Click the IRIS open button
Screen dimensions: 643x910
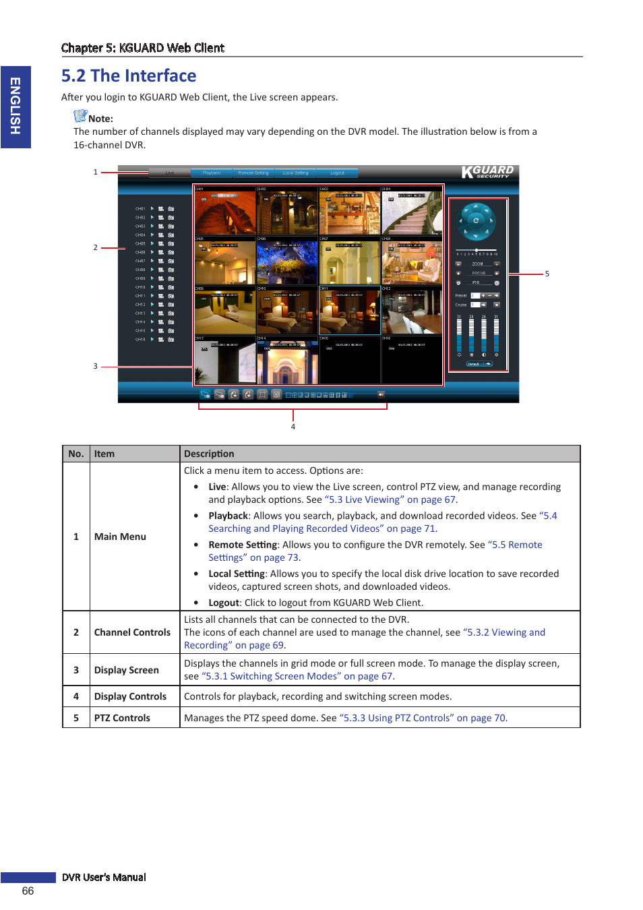click(497, 283)
